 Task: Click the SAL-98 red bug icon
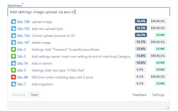13,77
